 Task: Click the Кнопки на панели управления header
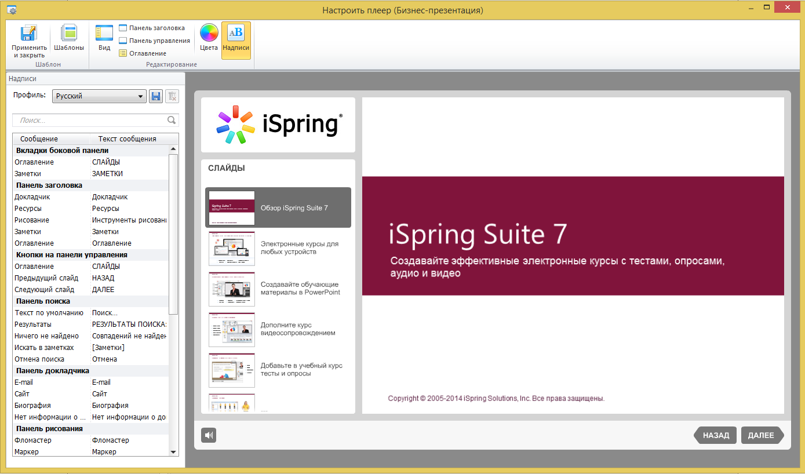[x=90, y=255]
